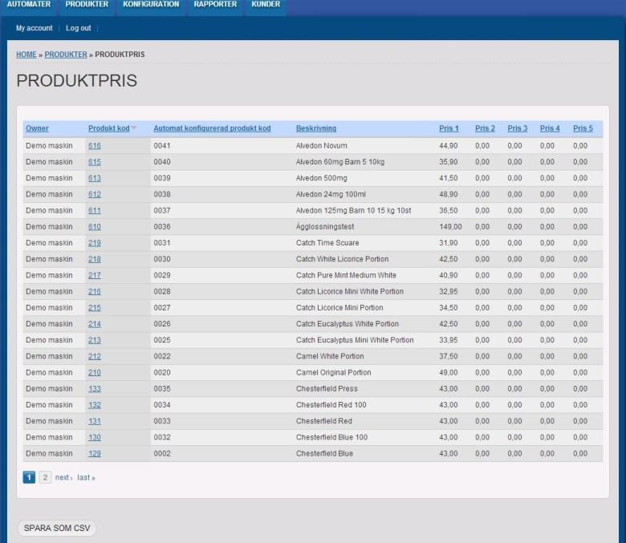Click configured code 0041 cell
Viewport: 626px width, 543px height.
coord(162,146)
